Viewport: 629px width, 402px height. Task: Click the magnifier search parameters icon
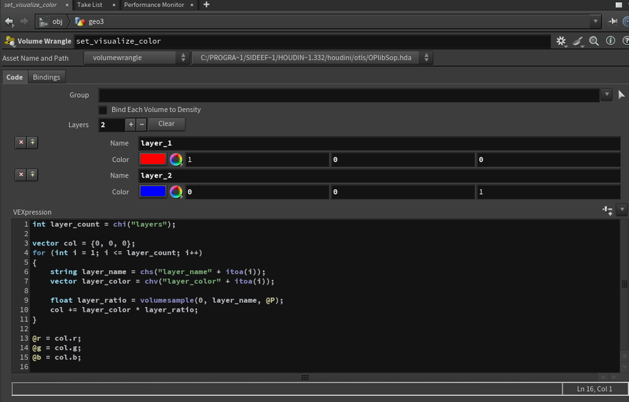click(x=594, y=41)
